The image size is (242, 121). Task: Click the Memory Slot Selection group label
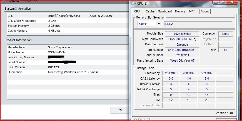pyautogui.click(x=151, y=17)
